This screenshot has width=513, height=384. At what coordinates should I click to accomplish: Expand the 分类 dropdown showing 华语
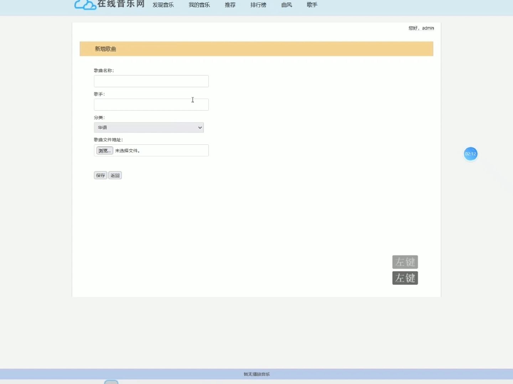149,128
